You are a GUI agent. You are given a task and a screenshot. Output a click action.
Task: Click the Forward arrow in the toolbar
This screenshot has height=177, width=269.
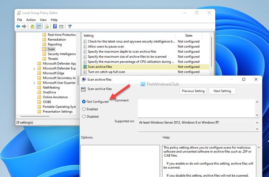[x=24, y=26]
